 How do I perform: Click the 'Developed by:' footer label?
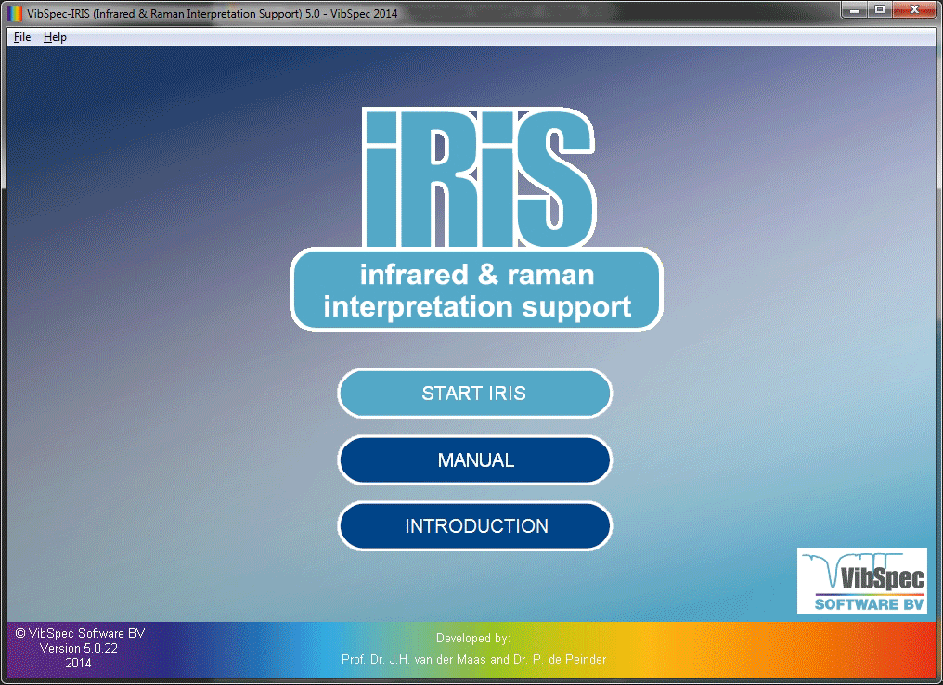tap(472, 639)
